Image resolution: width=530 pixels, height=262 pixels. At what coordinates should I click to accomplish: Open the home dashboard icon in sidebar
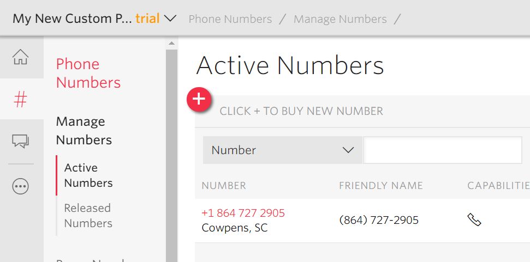(21, 57)
